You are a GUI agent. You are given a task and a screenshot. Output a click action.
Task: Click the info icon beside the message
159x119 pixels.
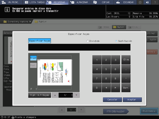tap(7, 10)
